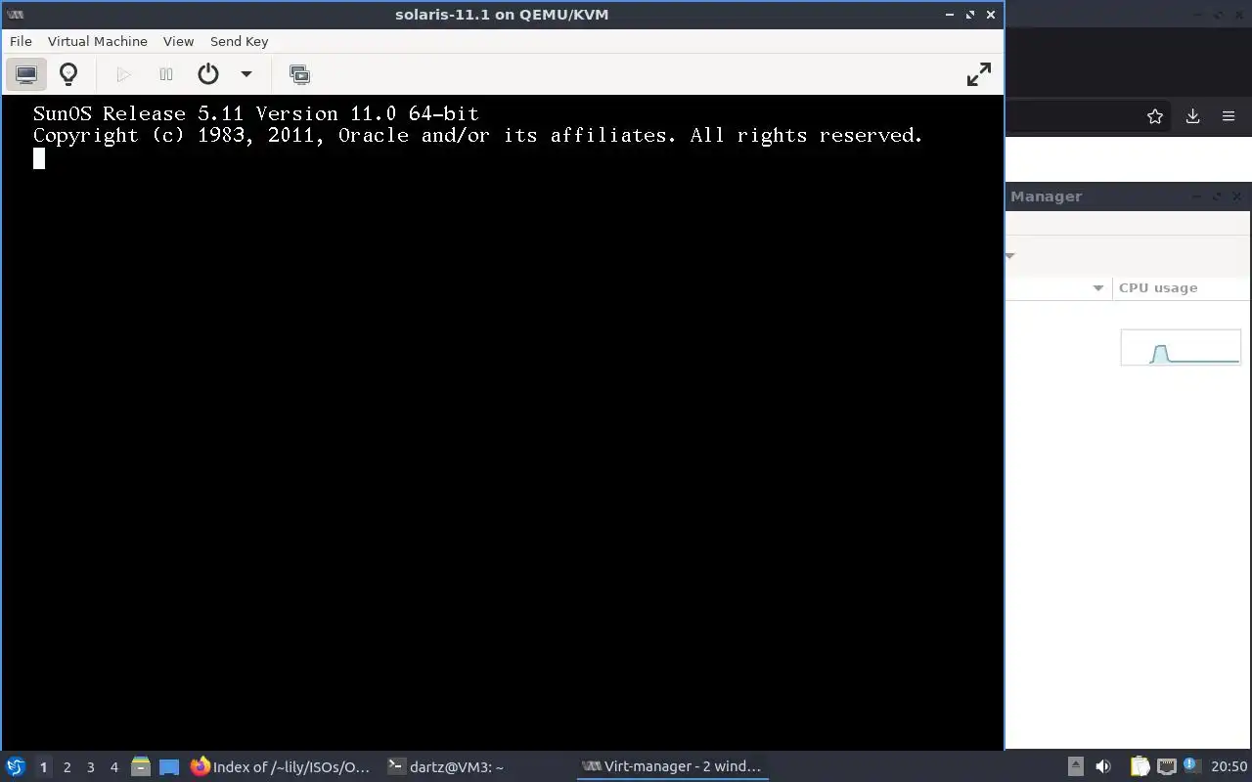The image size is (1252, 782).
Task: Minimize the solaris-11.1 window
Action: pyautogui.click(x=950, y=15)
